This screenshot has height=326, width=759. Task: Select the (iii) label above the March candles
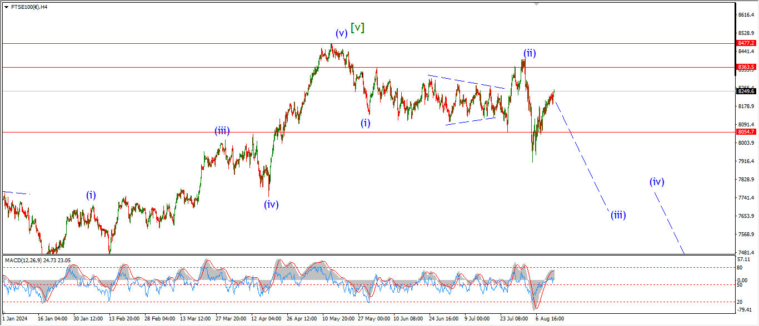(222, 131)
